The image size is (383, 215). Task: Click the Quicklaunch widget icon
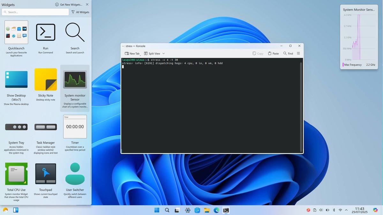(x=16, y=32)
